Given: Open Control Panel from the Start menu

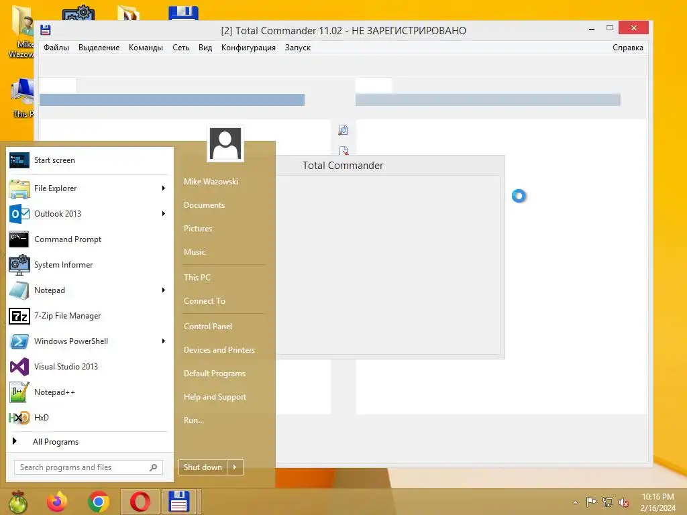Looking at the screenshot, I should (208, 327).
